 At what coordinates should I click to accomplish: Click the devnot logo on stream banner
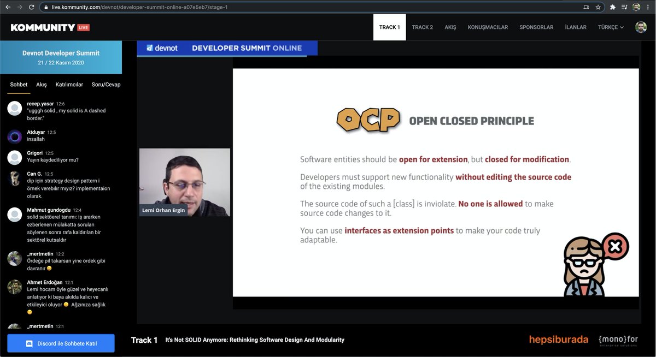[161, 48]
